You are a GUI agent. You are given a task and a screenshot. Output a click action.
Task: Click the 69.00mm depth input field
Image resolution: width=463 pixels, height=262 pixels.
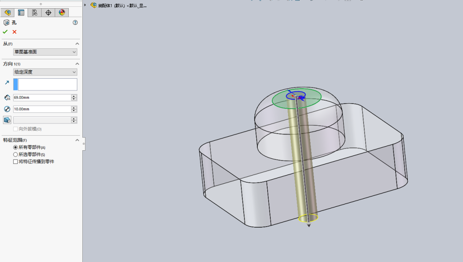[x=42, y=97]
